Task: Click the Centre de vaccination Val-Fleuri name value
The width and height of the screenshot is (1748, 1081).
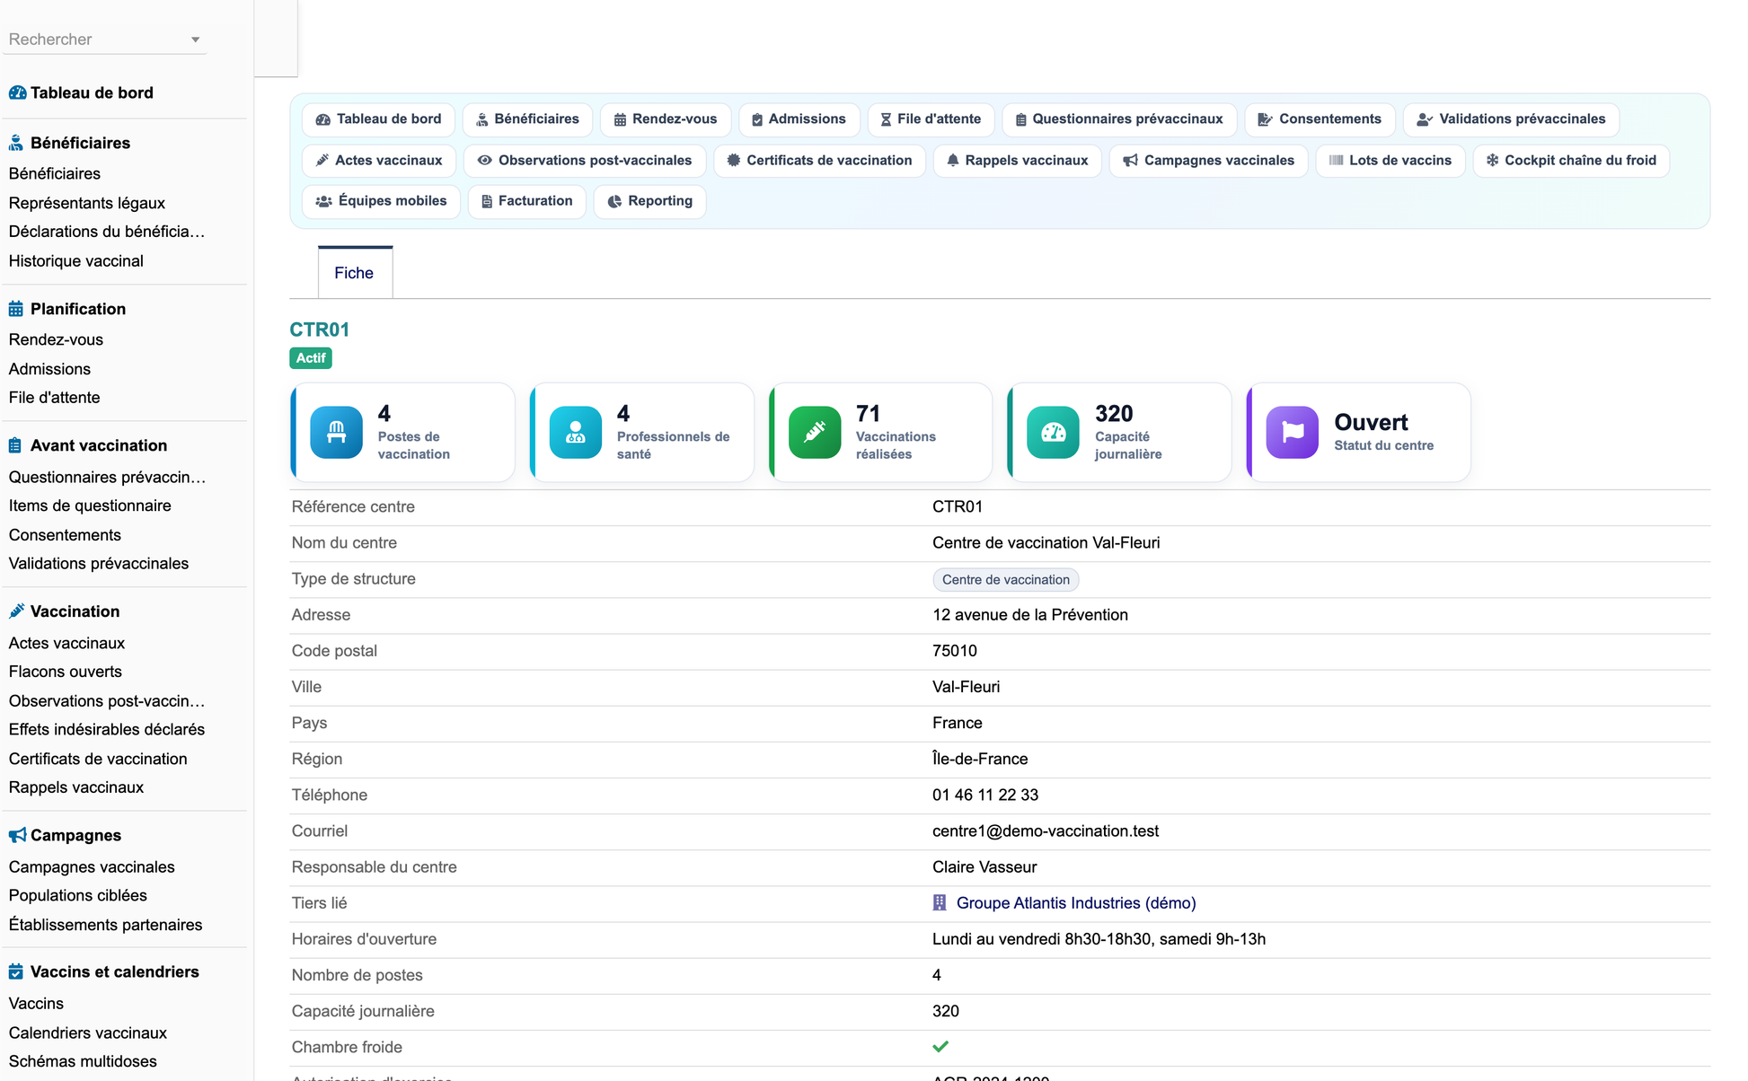Action: pyautogui.click(x=1046, y=543)
